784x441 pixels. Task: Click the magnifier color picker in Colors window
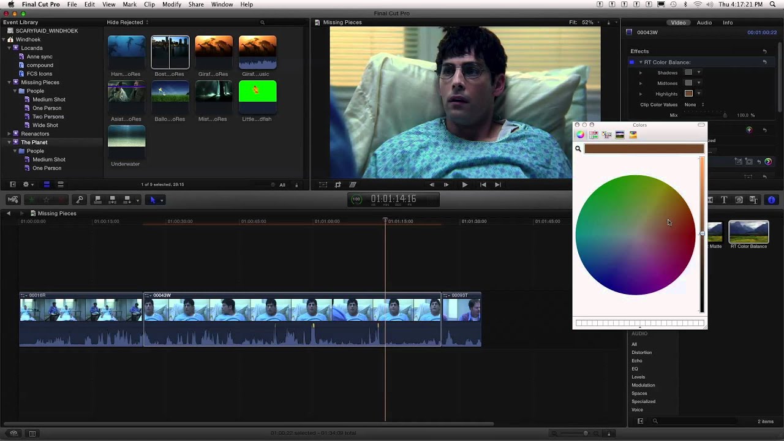(578, 149)
